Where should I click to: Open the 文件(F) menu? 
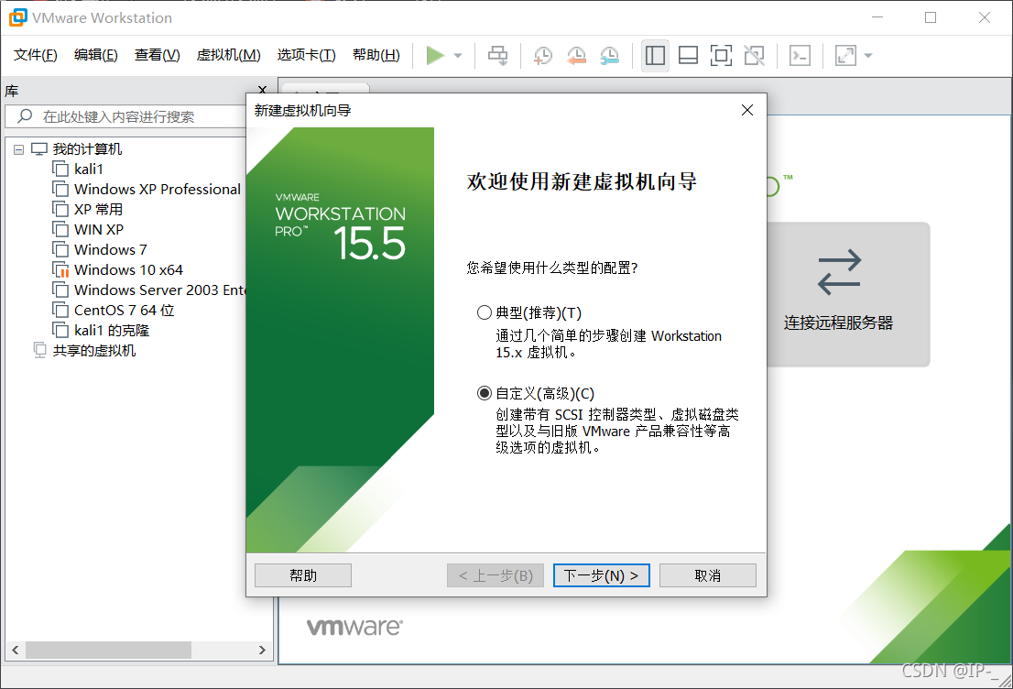[36, 55]
